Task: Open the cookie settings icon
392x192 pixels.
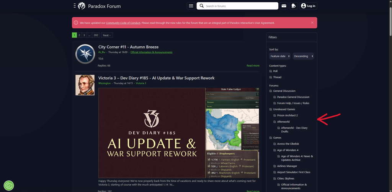Action: pyautogui.click(x=9, y=185)
